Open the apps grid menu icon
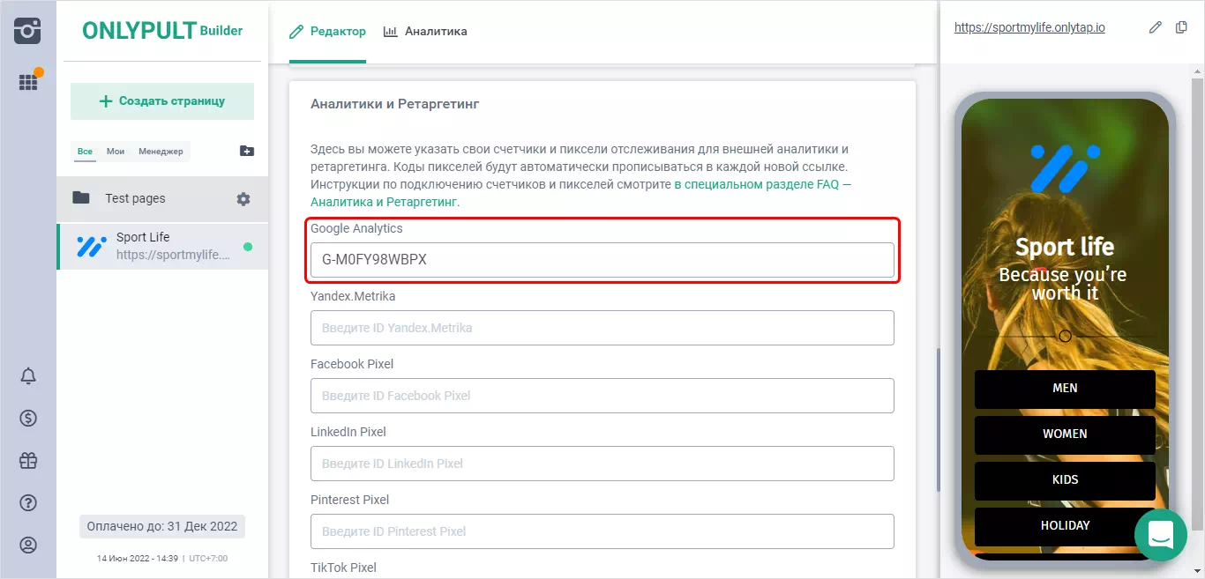Screen dimensions: 1205x579 pos(28,82)
